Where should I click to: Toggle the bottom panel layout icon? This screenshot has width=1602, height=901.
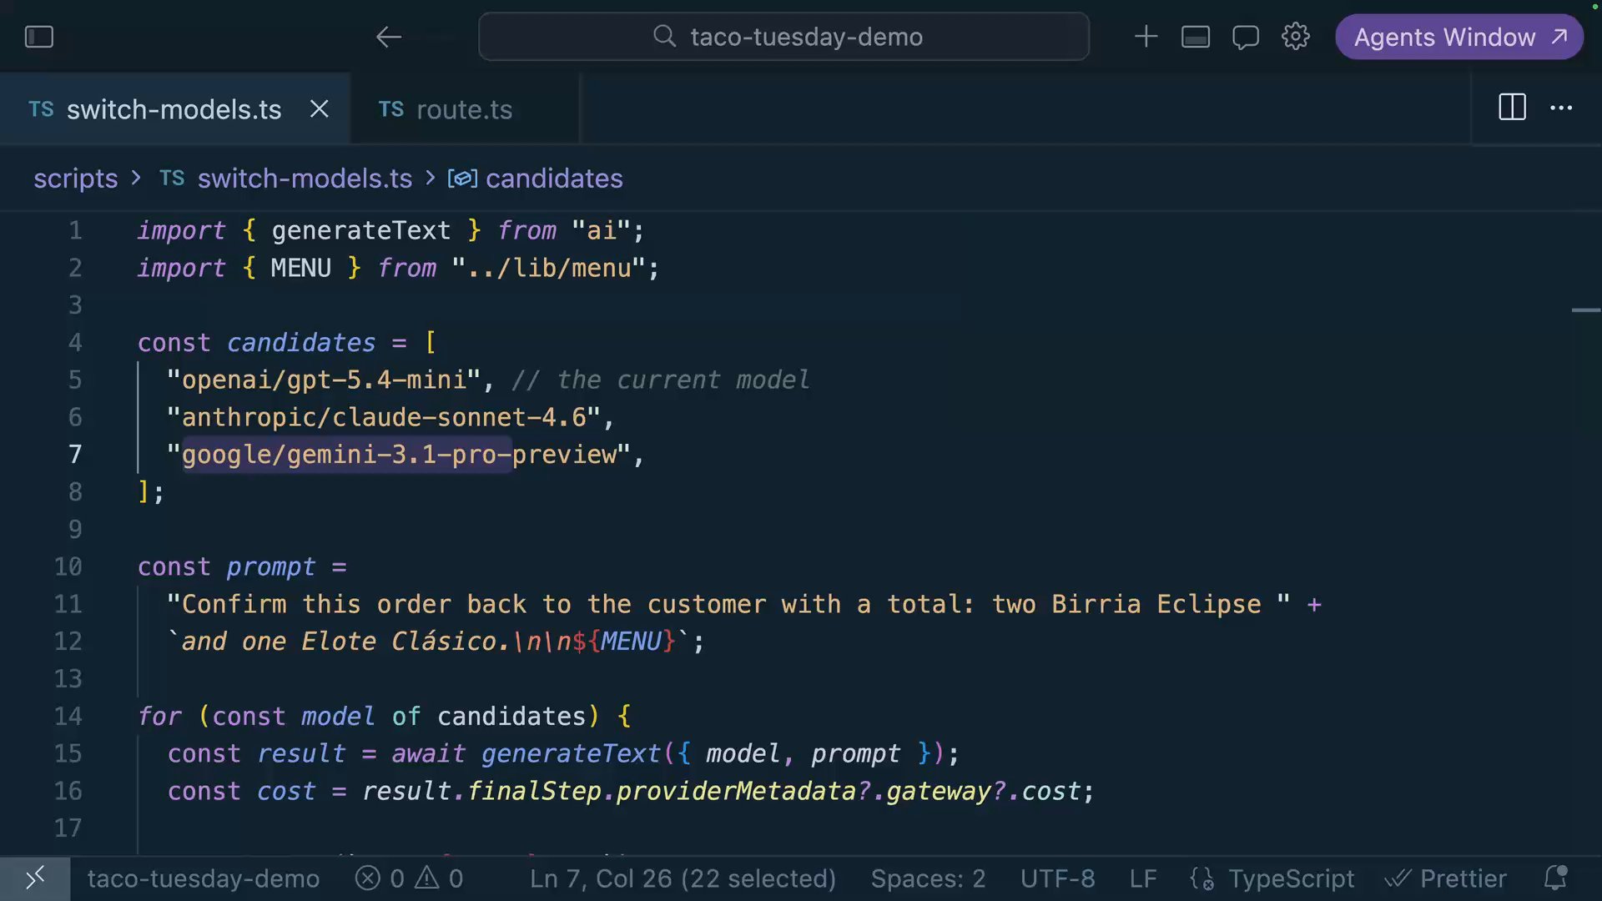tap(1195, 37)
